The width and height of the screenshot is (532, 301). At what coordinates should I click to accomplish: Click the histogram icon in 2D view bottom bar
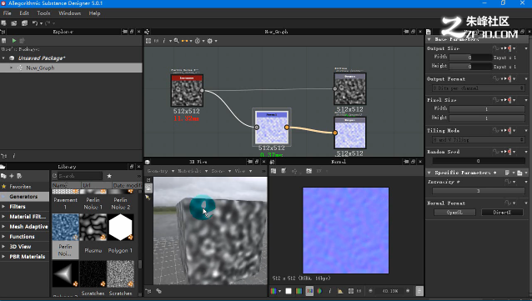(340, 291)
